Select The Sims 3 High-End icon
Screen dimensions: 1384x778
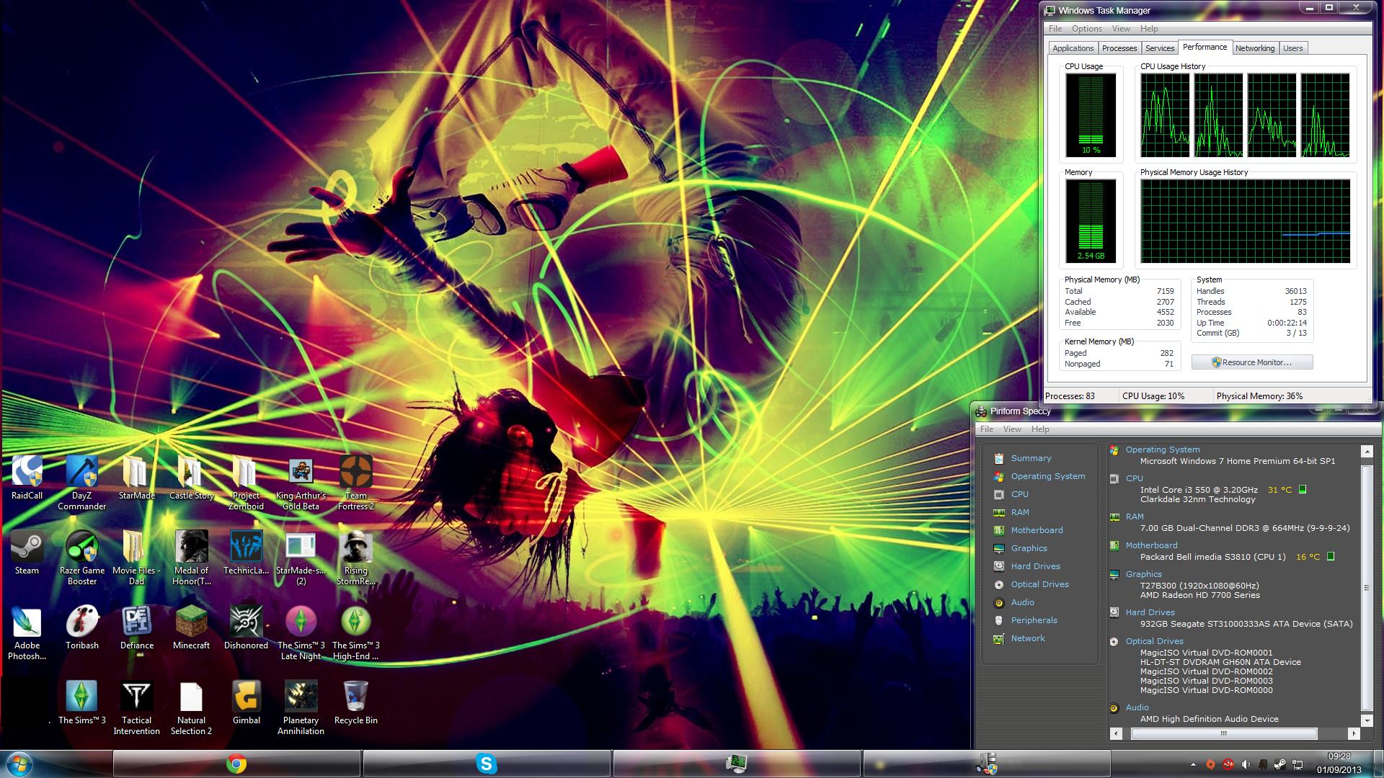[x=355, y=632]
